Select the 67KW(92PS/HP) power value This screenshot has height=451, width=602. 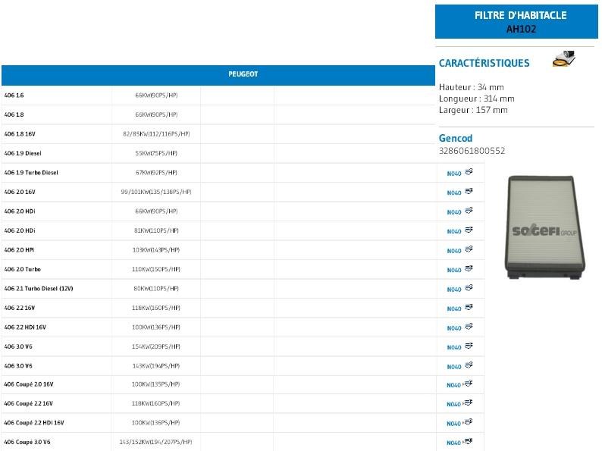pos(156,173)
